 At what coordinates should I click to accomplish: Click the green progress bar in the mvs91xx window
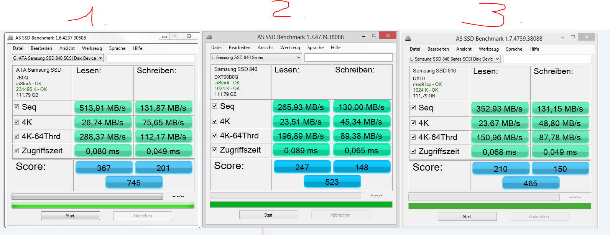(x=500, y=206)
